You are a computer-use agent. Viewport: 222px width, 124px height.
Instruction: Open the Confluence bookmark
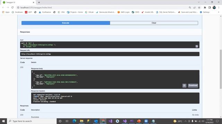(x=45, y=12)
